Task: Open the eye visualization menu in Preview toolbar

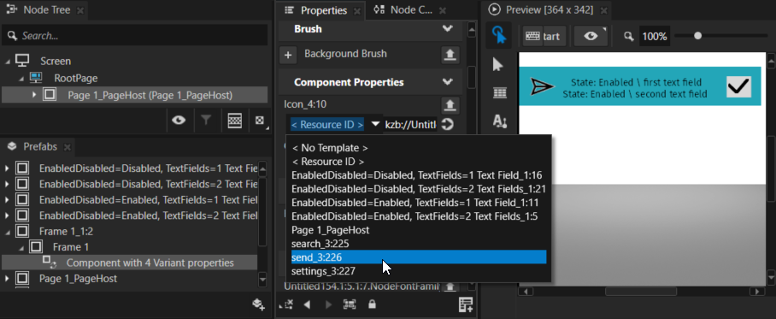Action: click(591, 36)
